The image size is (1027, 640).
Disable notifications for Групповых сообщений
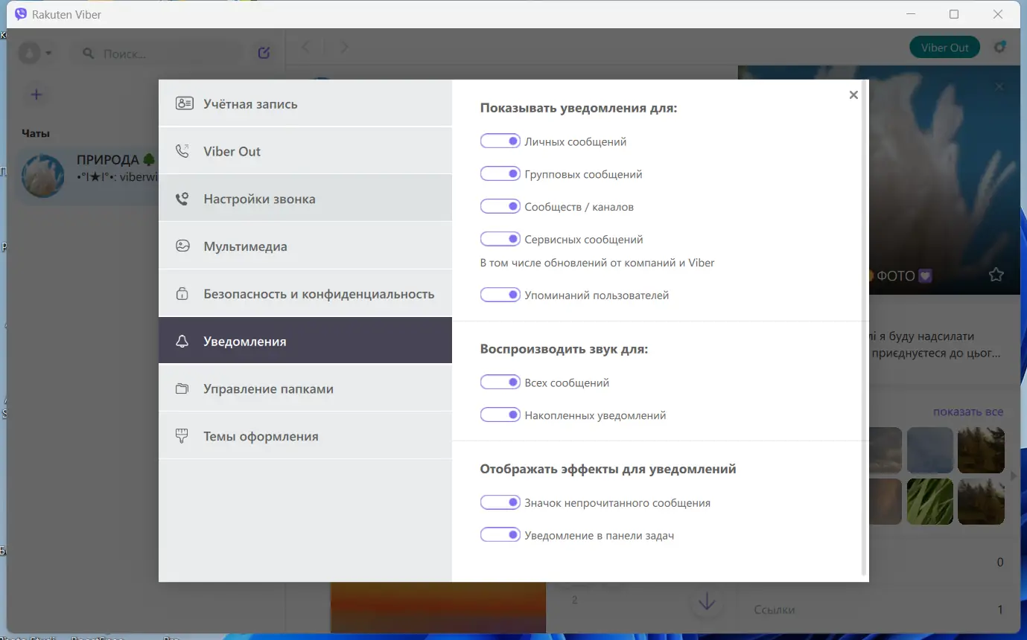coord(500,173)
